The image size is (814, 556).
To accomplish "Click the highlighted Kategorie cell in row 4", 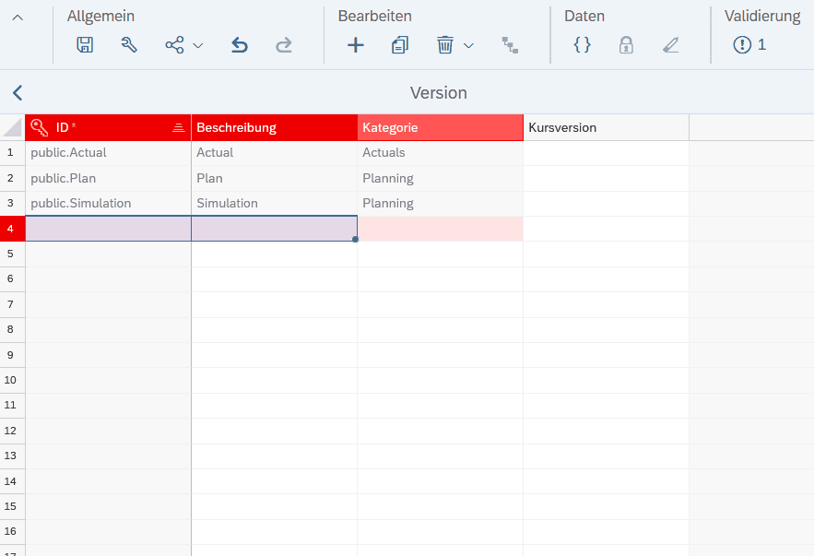I will pos(440,229).
